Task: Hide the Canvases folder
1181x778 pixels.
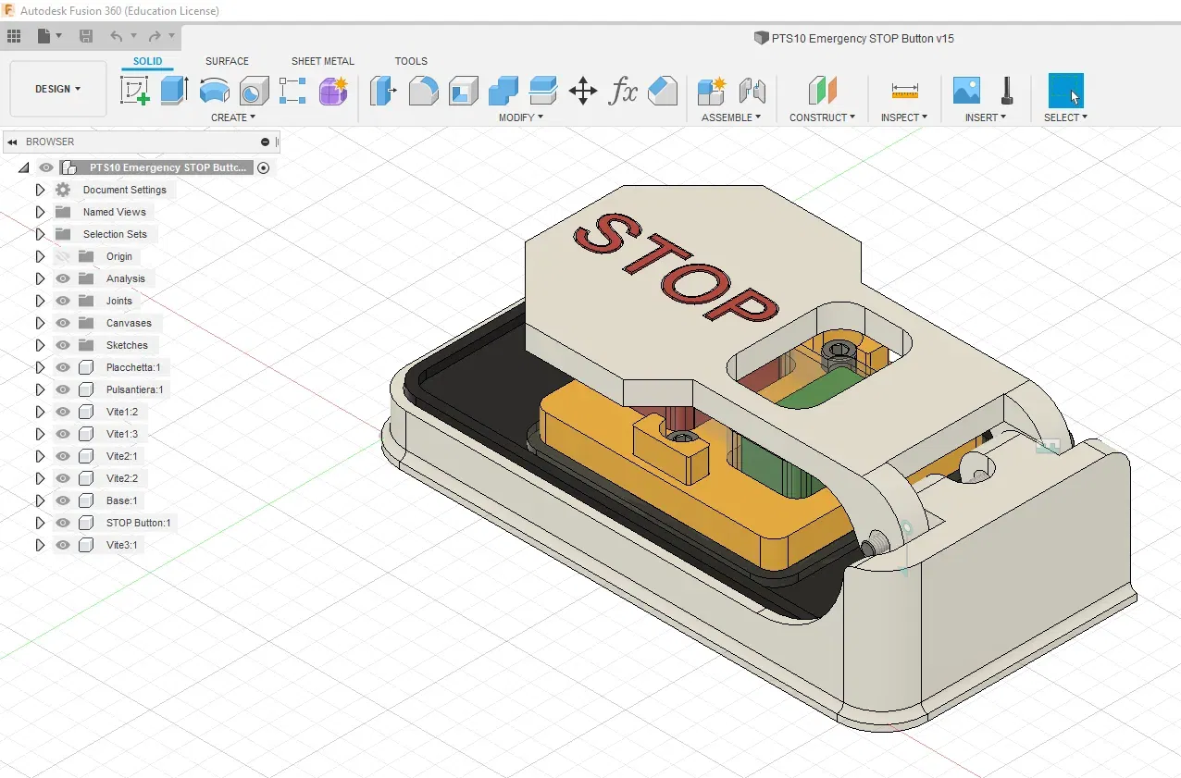Action: 63,323
